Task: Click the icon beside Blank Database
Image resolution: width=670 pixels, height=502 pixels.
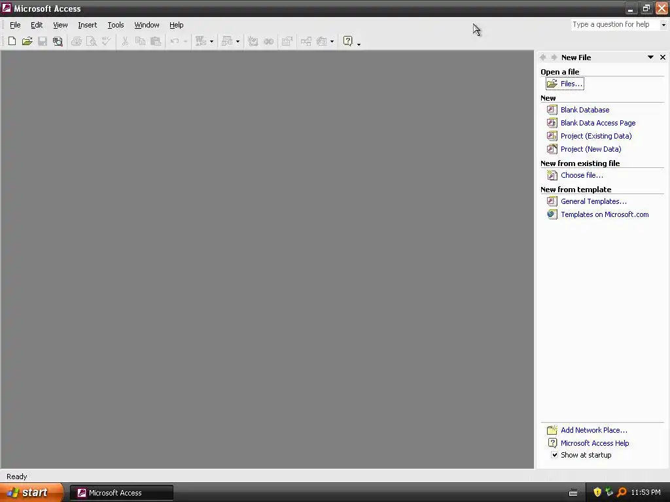Action: [x=552, y=110]
